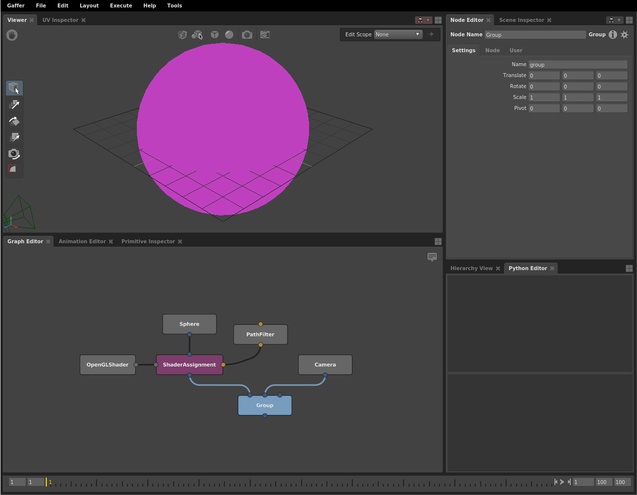This screenshot has height=495, width=637.
Task: Open the Graph Editor annotations icon
Action: point(432,257)
